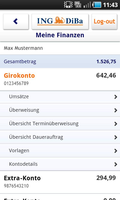Open the Vorlagen chevron arrow

[115, 151]
